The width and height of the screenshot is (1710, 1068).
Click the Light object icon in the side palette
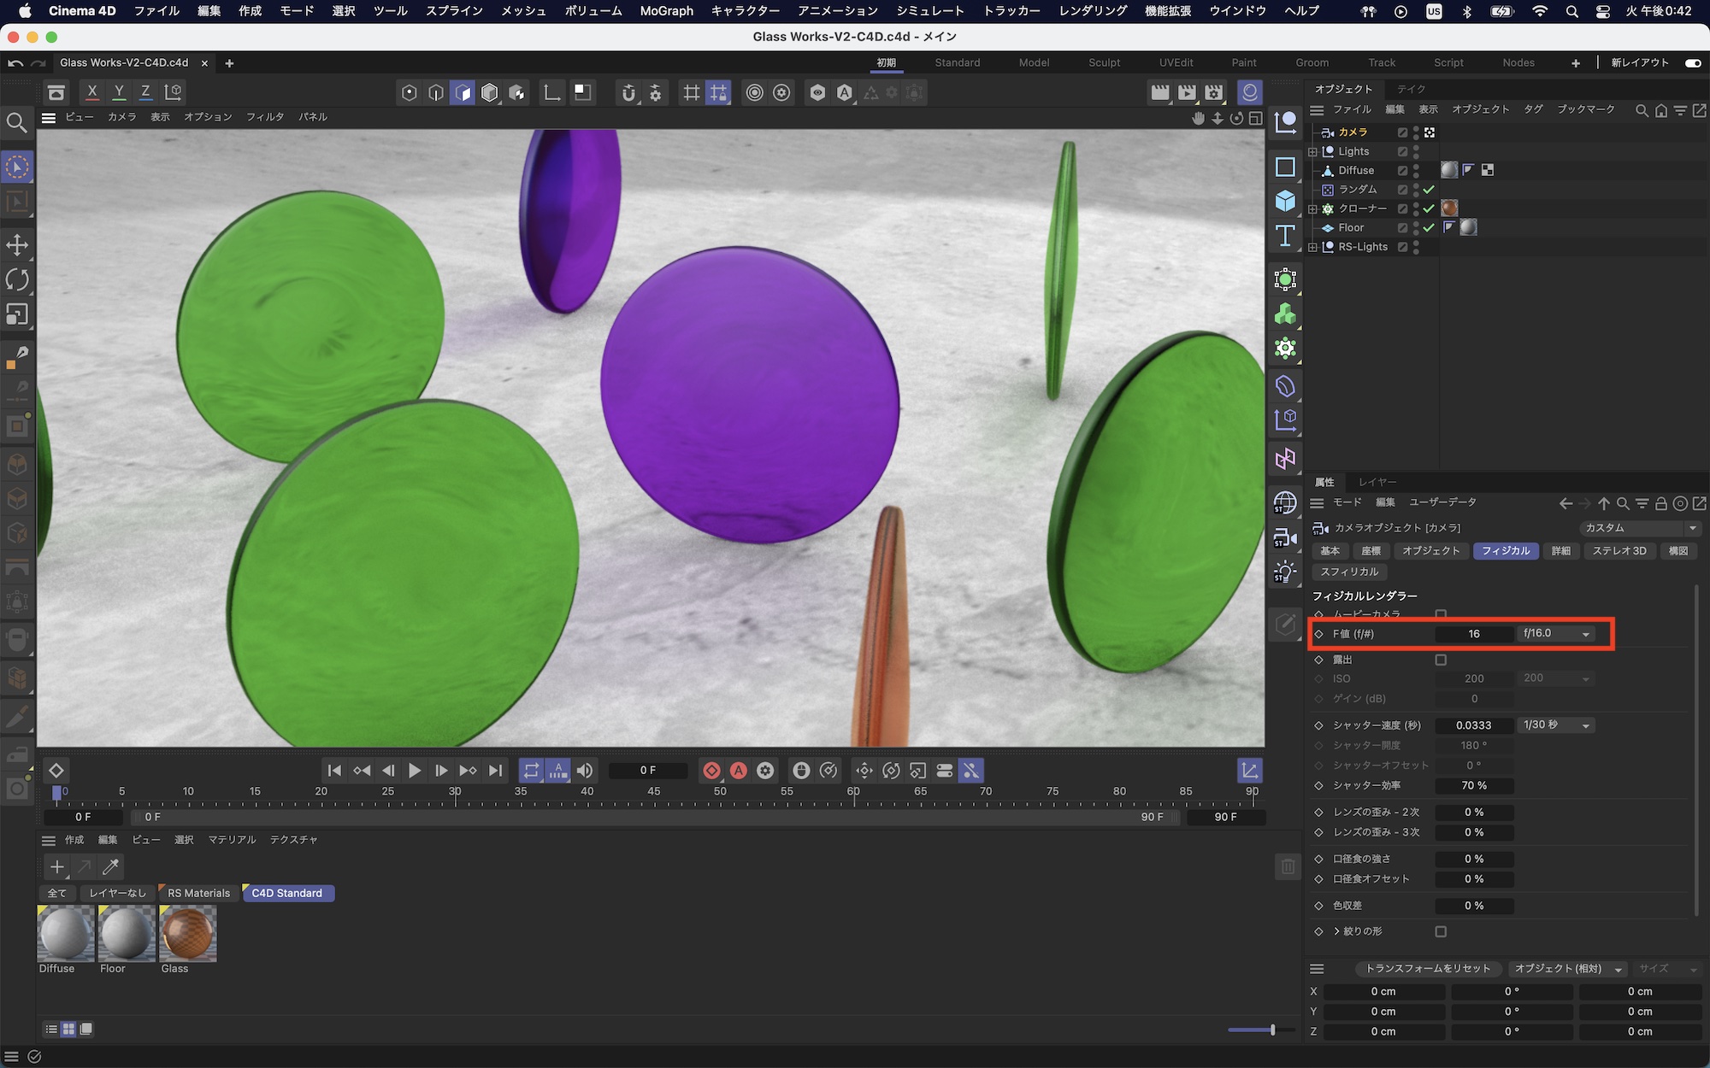1285,572
